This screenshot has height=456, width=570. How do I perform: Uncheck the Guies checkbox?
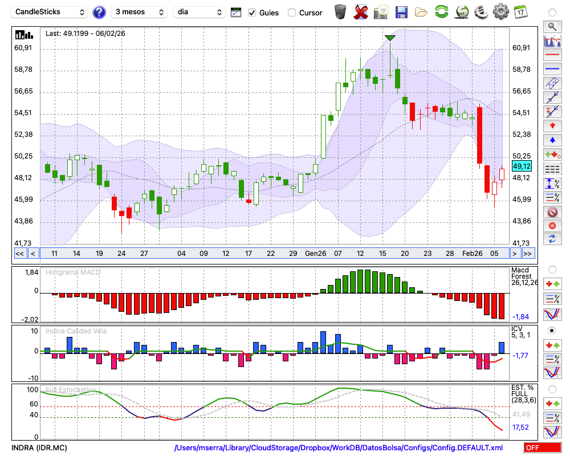252,13
